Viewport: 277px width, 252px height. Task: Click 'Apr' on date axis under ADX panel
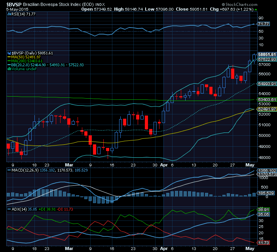point(164,249)
